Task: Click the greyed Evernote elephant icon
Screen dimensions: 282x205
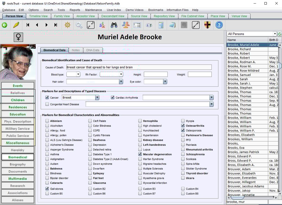Action: [184, 25]
